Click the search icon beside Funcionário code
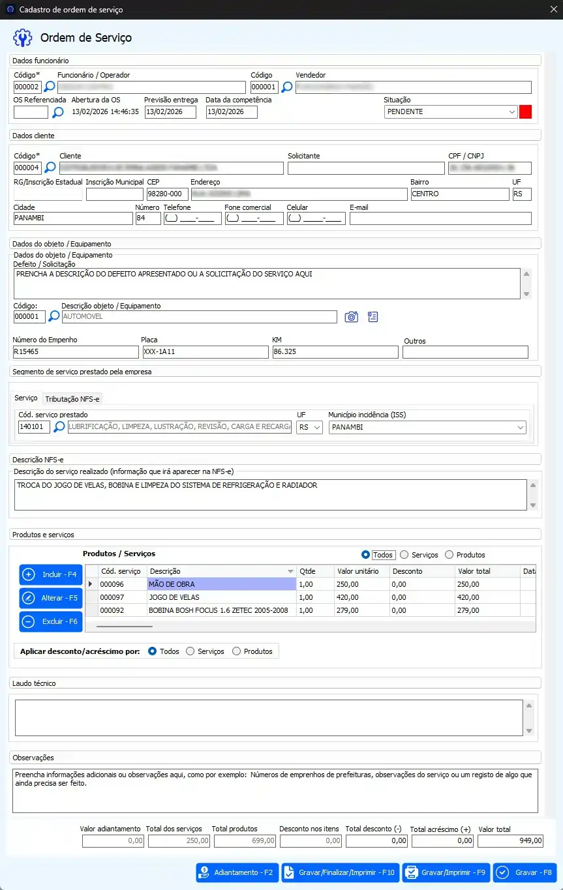The width and height of the screenshot is (563, 890). click(50, 87)
